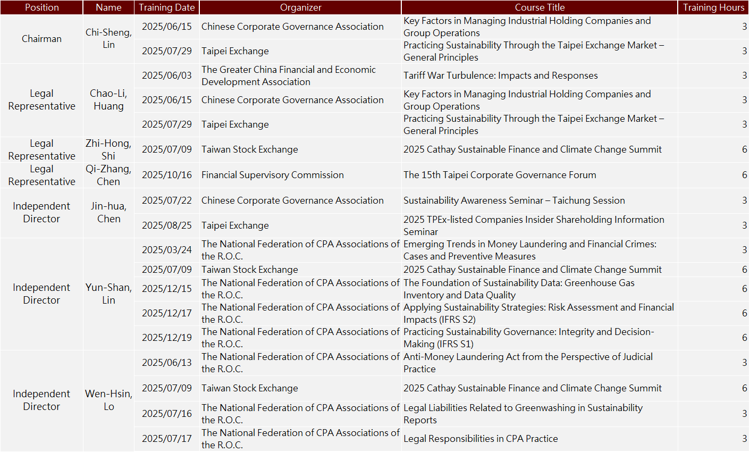Select the Jin-hua, Chen name cell
Image resolution: width=750 pixels, height=452 pixels.
click(108, 213)
